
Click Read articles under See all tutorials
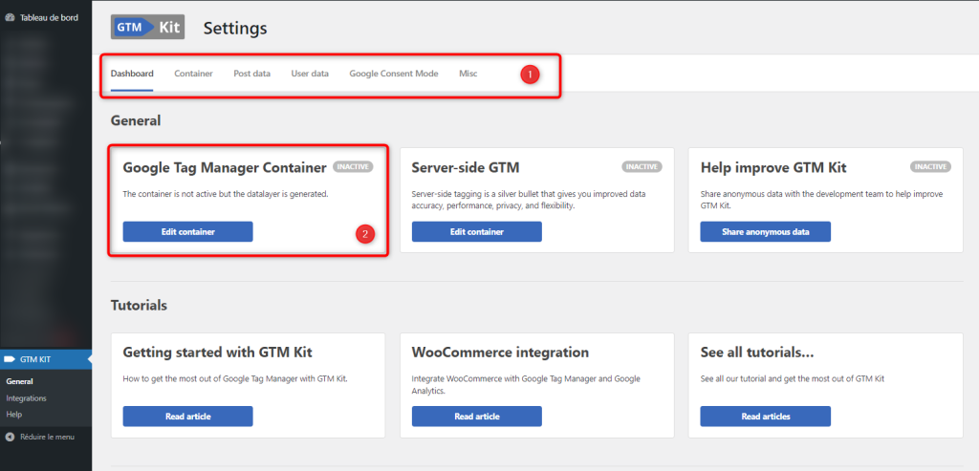766,417
